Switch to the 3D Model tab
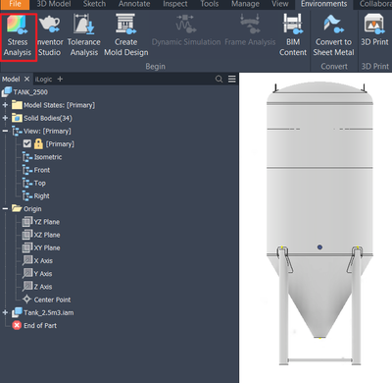392x383 pixels. [54, 4]
